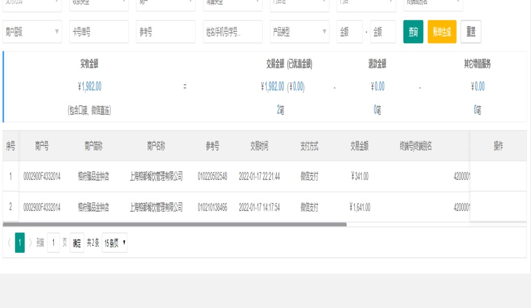The width and height of the screenshot is (531, 308).
Task: Click the green 查询 search button
Action: click(413, 32)
